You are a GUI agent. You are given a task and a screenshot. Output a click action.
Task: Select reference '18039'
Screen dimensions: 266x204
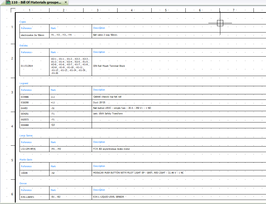pos(24,173)
